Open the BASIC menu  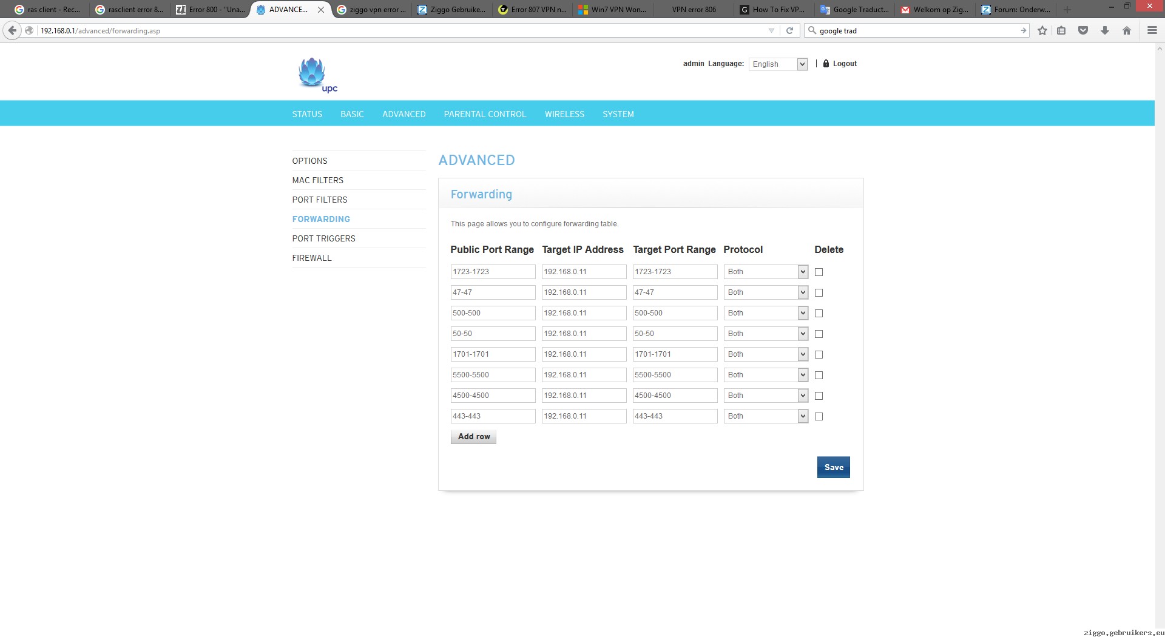click(x=352, y=114)
